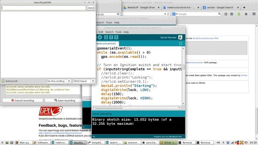Click the volume icon in system tray
This screenshot has width=258, height=145.
click(218, 143)
